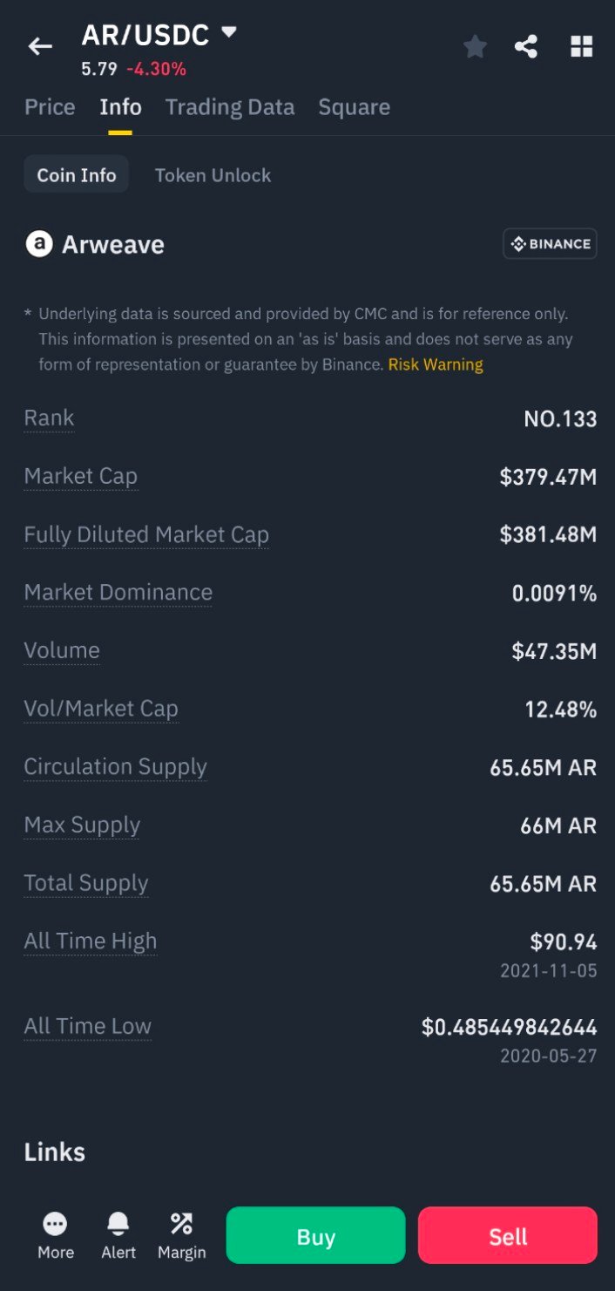Tap the Binance badge logo
This screenshot has width=615, height=1291.
pos(550,244)
